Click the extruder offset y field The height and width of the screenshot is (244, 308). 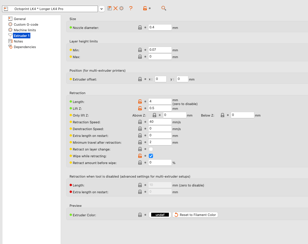(182, 79)
